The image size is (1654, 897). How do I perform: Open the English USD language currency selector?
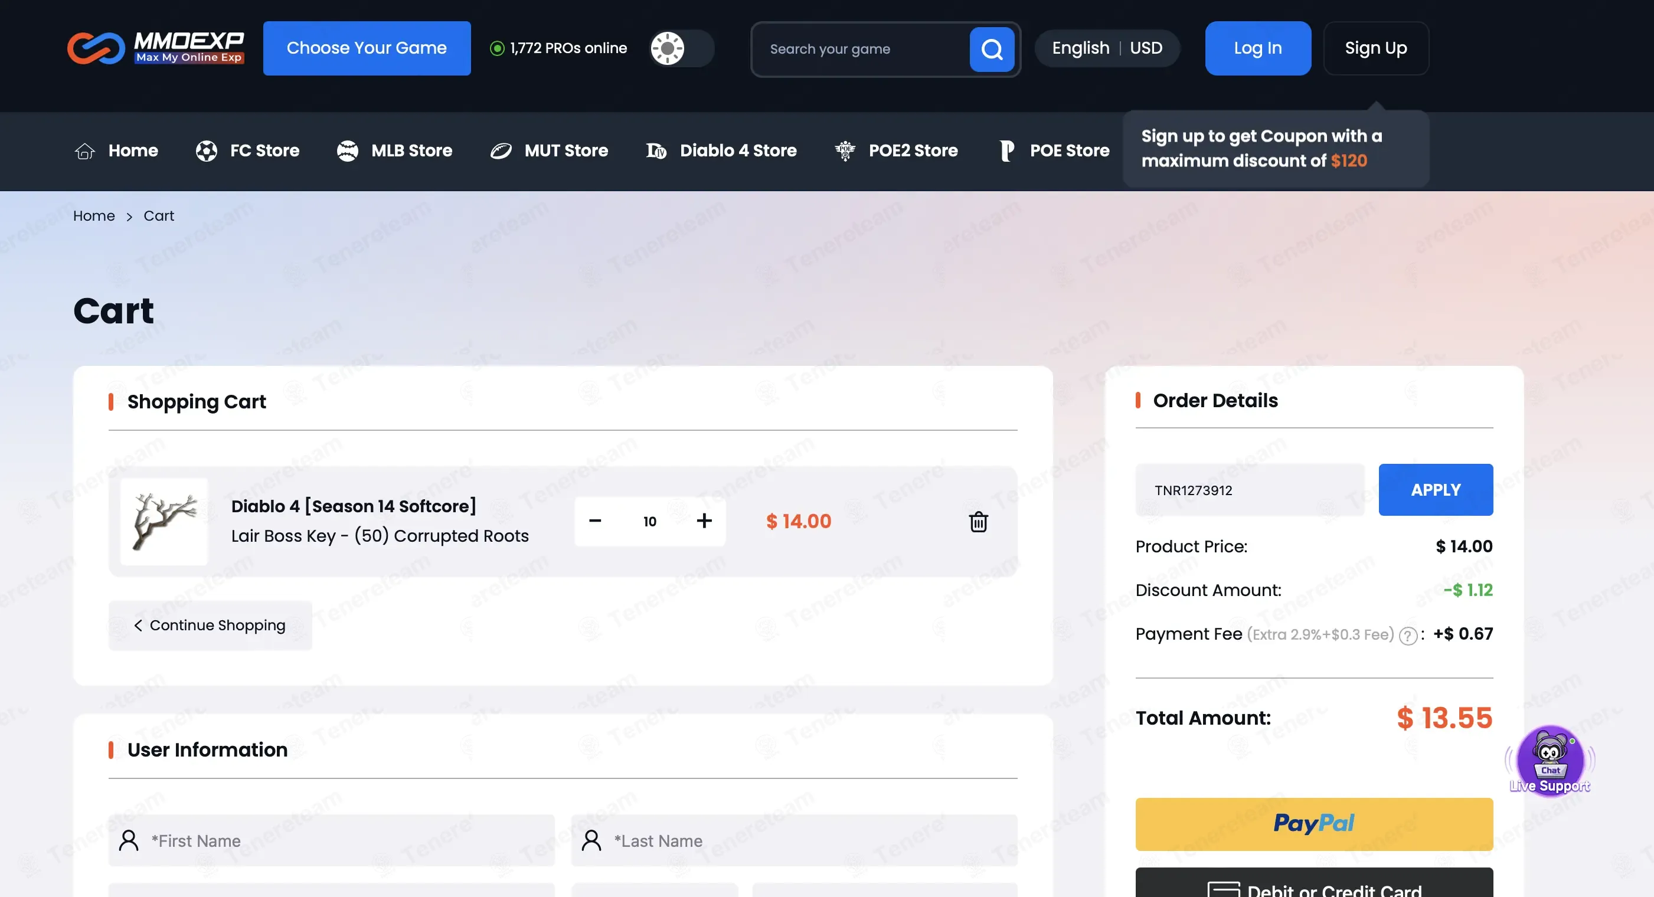point(1107,48)
